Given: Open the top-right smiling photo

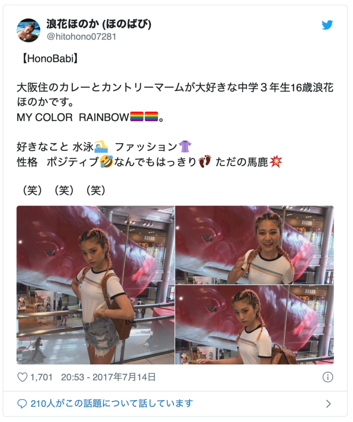Looking at the screenshot, I should click(x=255, y=245).
